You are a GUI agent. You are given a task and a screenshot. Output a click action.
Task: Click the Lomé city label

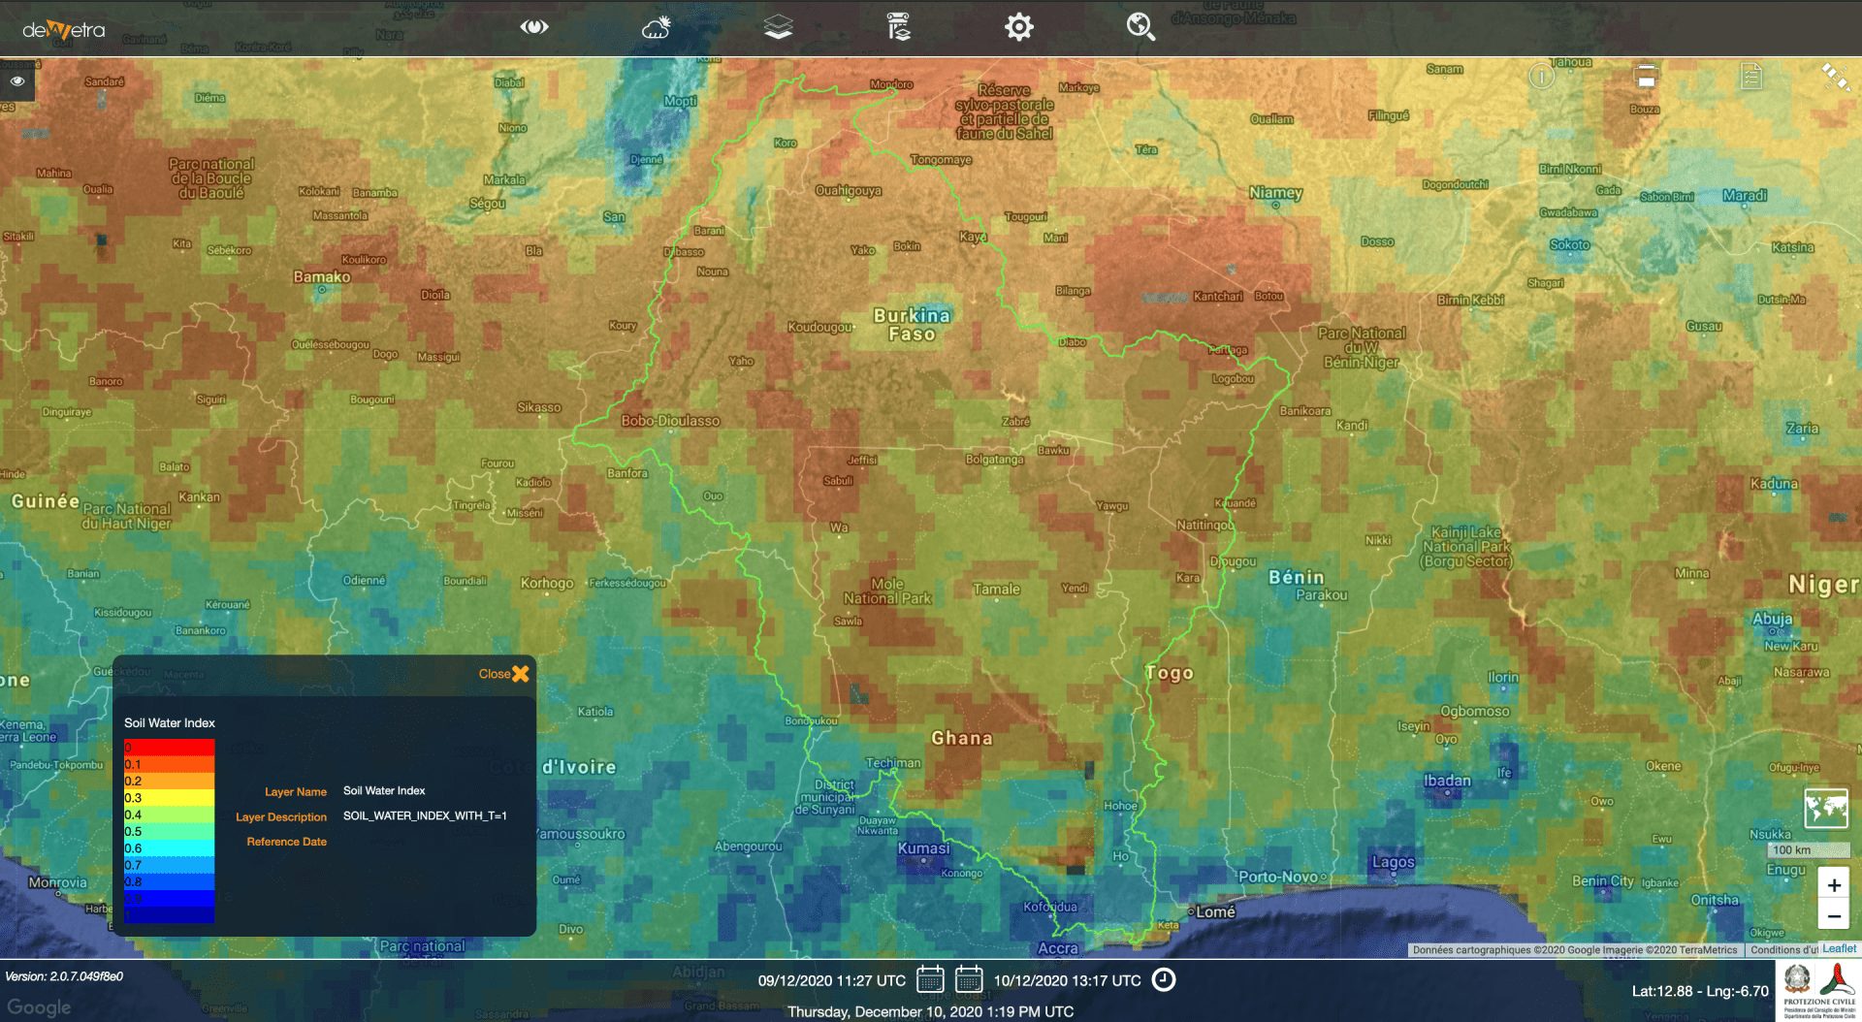pos(1215,912)
